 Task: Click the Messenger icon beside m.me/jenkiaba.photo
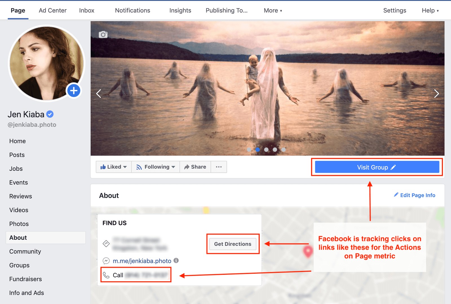pos(106,261)
